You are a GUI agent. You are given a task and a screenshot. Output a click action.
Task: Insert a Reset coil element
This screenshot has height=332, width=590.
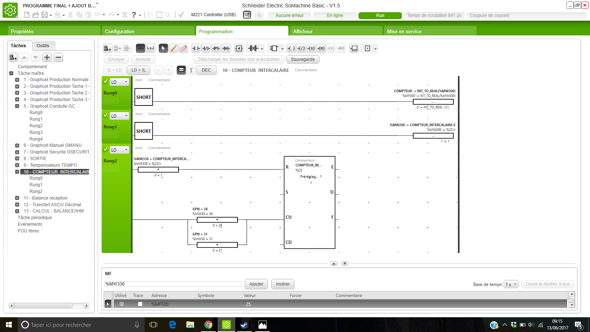pos(321,48)
